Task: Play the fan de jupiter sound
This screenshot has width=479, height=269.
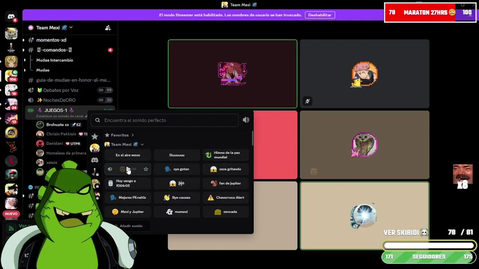Action: [226, 183]
